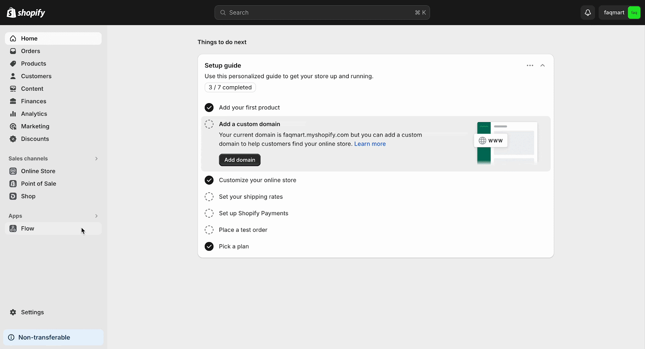The width and height of the screenshot is (645, 349).
Task: Open Orders via its inbox icon
Action: click(13, 51)
